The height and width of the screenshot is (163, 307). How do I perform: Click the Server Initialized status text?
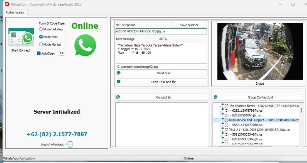tap(57, 112)
